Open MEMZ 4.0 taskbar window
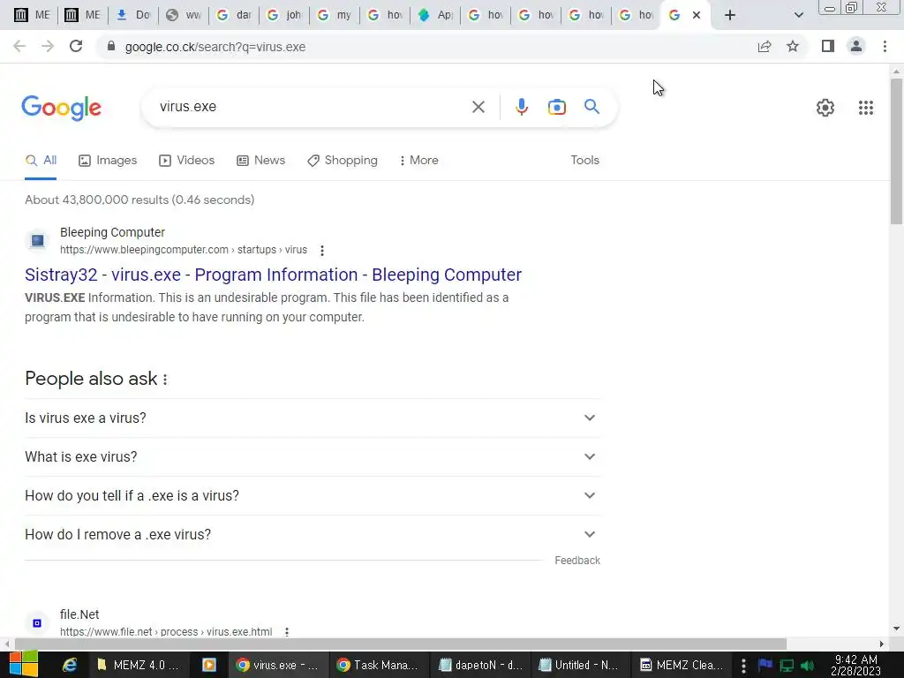 coord(138,665)
